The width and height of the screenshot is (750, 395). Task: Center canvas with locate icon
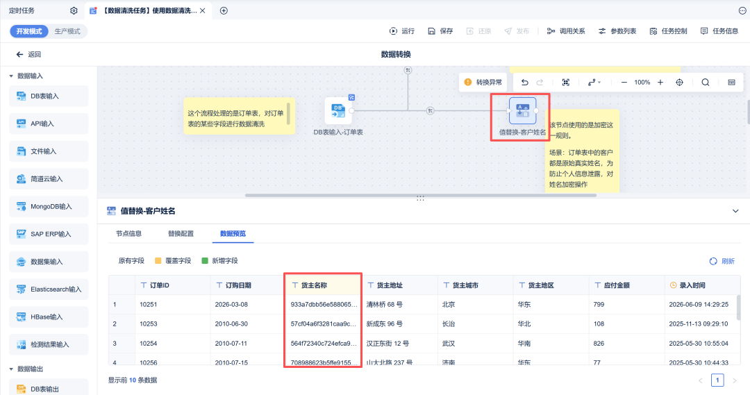pos(680,82)
